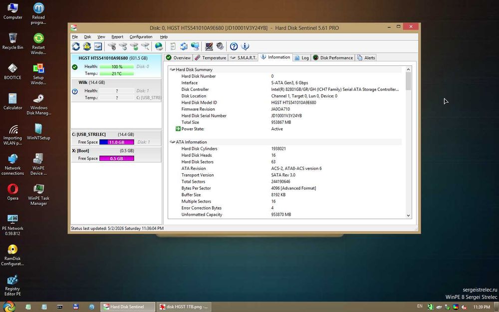Click the scroll up arrow in Information panel
499x312 pixels.
[408, 69]
